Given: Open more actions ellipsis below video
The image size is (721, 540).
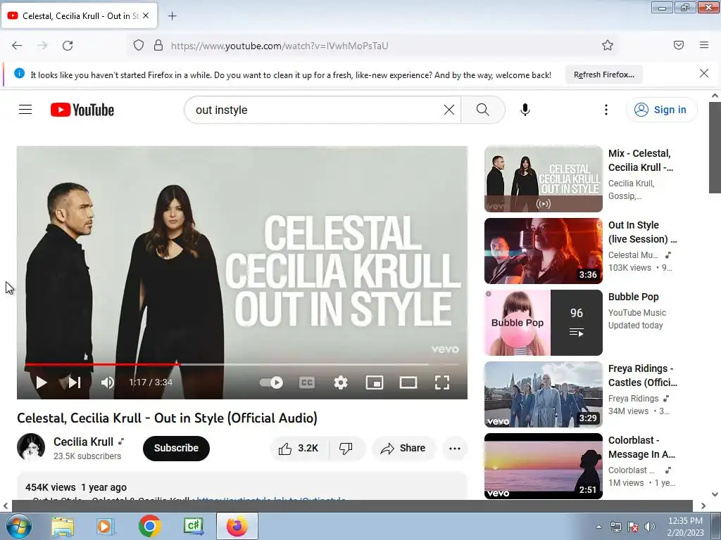Looking at the screenshot, I should (x=455, y=448).
